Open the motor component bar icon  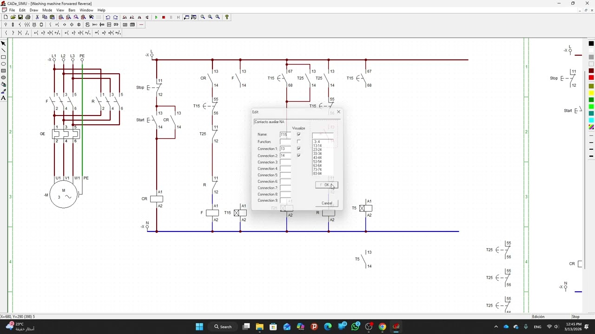[34, 25]
